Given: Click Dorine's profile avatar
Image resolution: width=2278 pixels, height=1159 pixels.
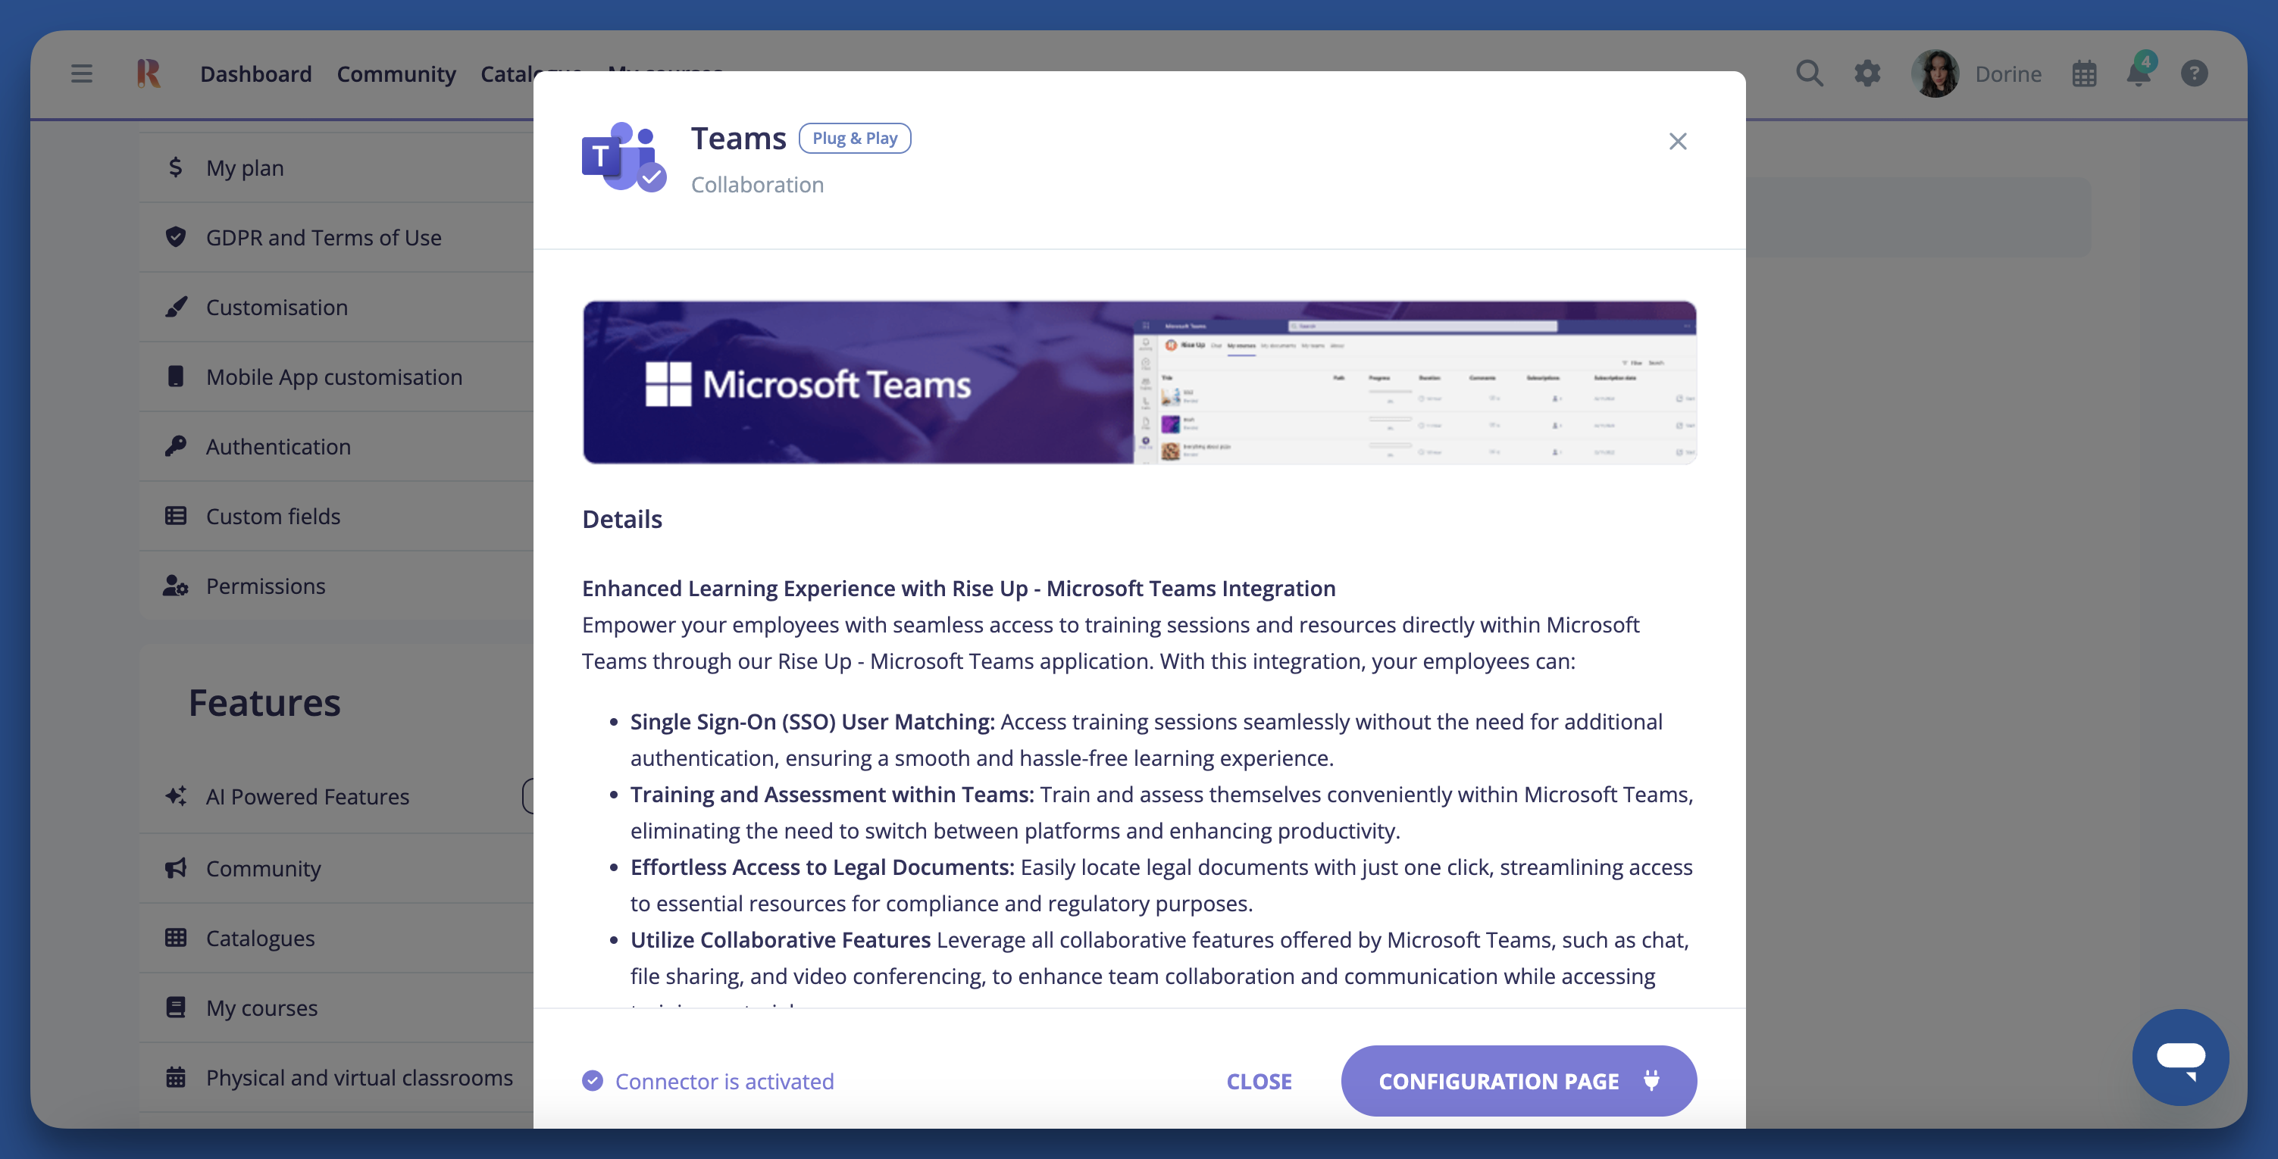Looking at the screenshot, I should pyautogui.click(x=1935, y=73).
